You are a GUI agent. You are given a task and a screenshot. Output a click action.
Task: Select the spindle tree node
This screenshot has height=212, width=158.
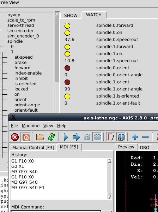click(x=15, y=41)
